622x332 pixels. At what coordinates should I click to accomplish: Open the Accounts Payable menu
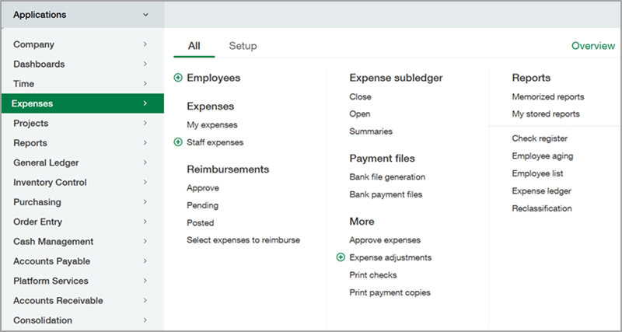51,261
